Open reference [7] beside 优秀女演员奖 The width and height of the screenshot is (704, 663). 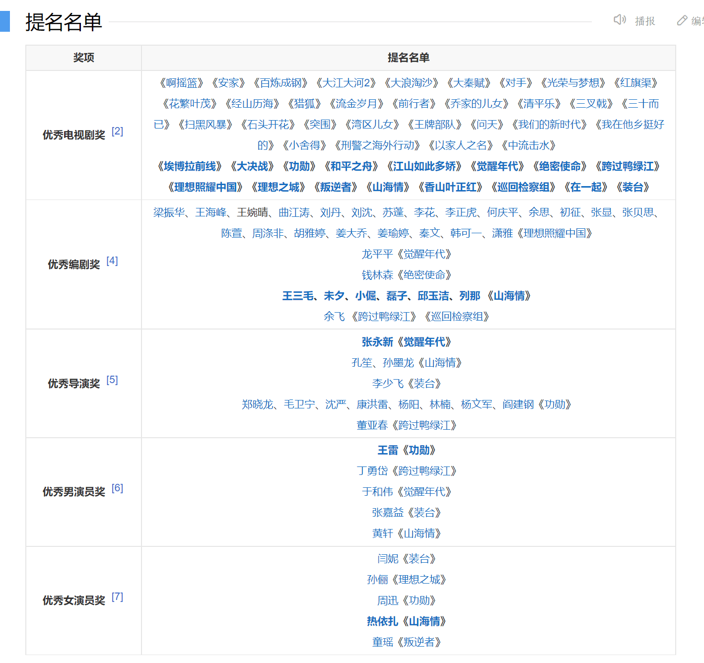(117, 597)
